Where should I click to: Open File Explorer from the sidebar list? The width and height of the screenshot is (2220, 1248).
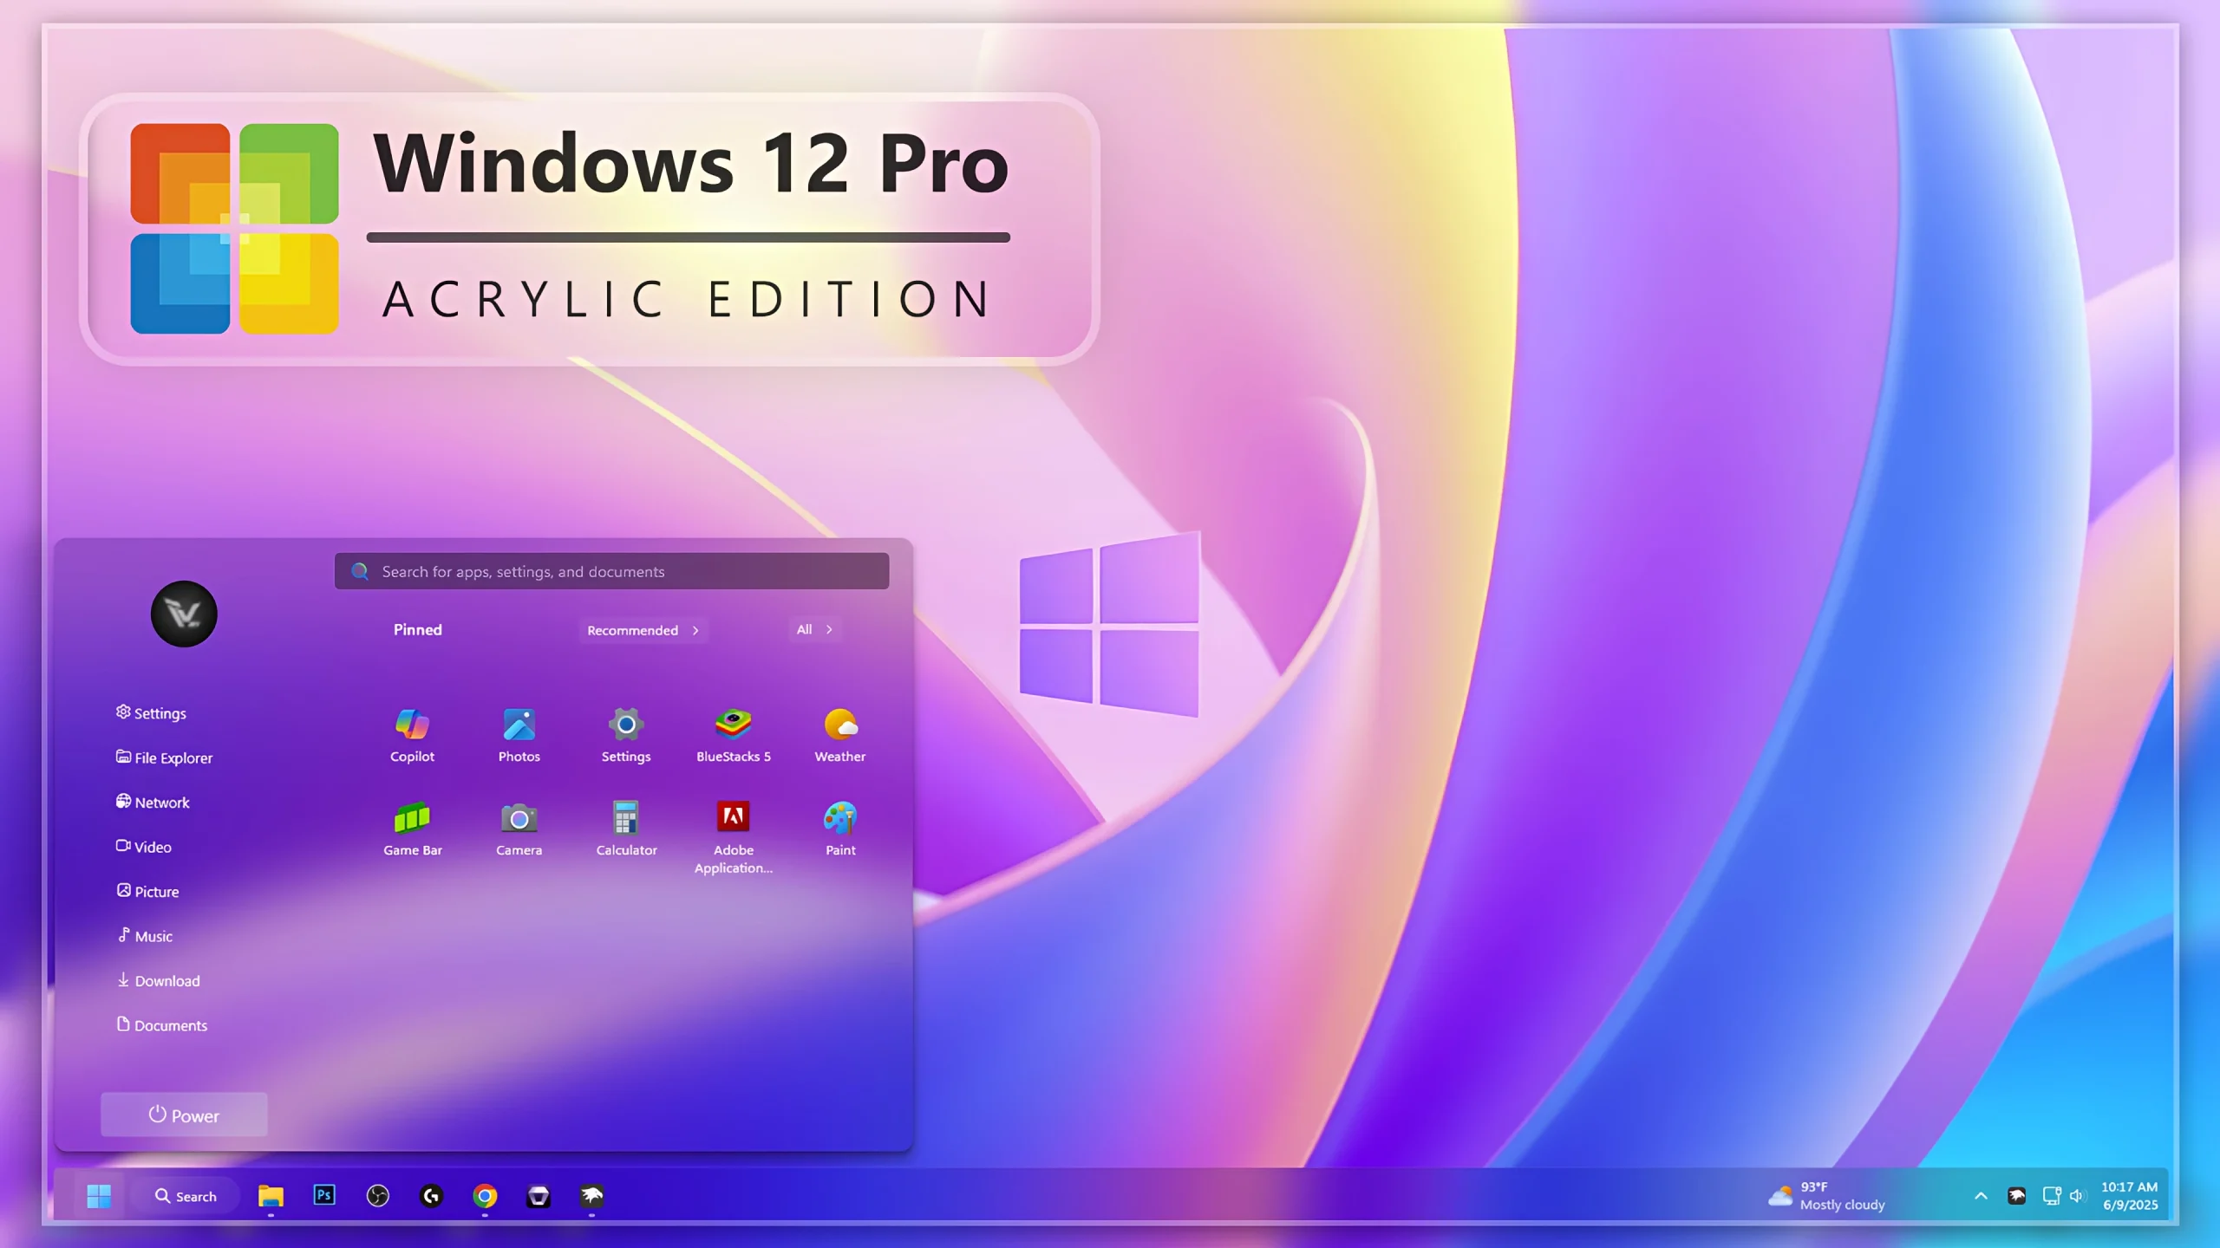tap(165, 757)
